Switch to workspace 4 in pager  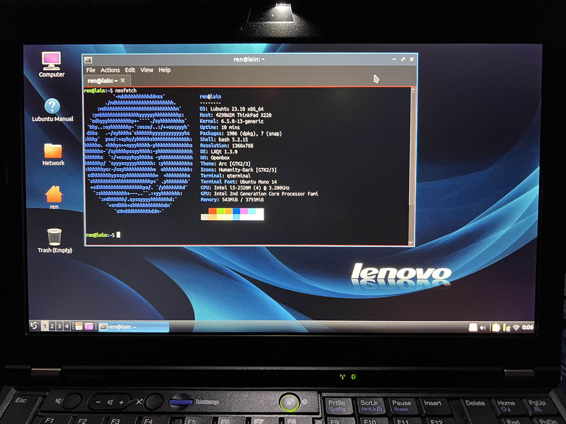(66, 326)
